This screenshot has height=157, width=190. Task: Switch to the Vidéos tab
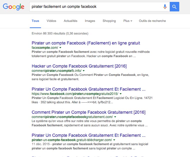tap(51, 21)
